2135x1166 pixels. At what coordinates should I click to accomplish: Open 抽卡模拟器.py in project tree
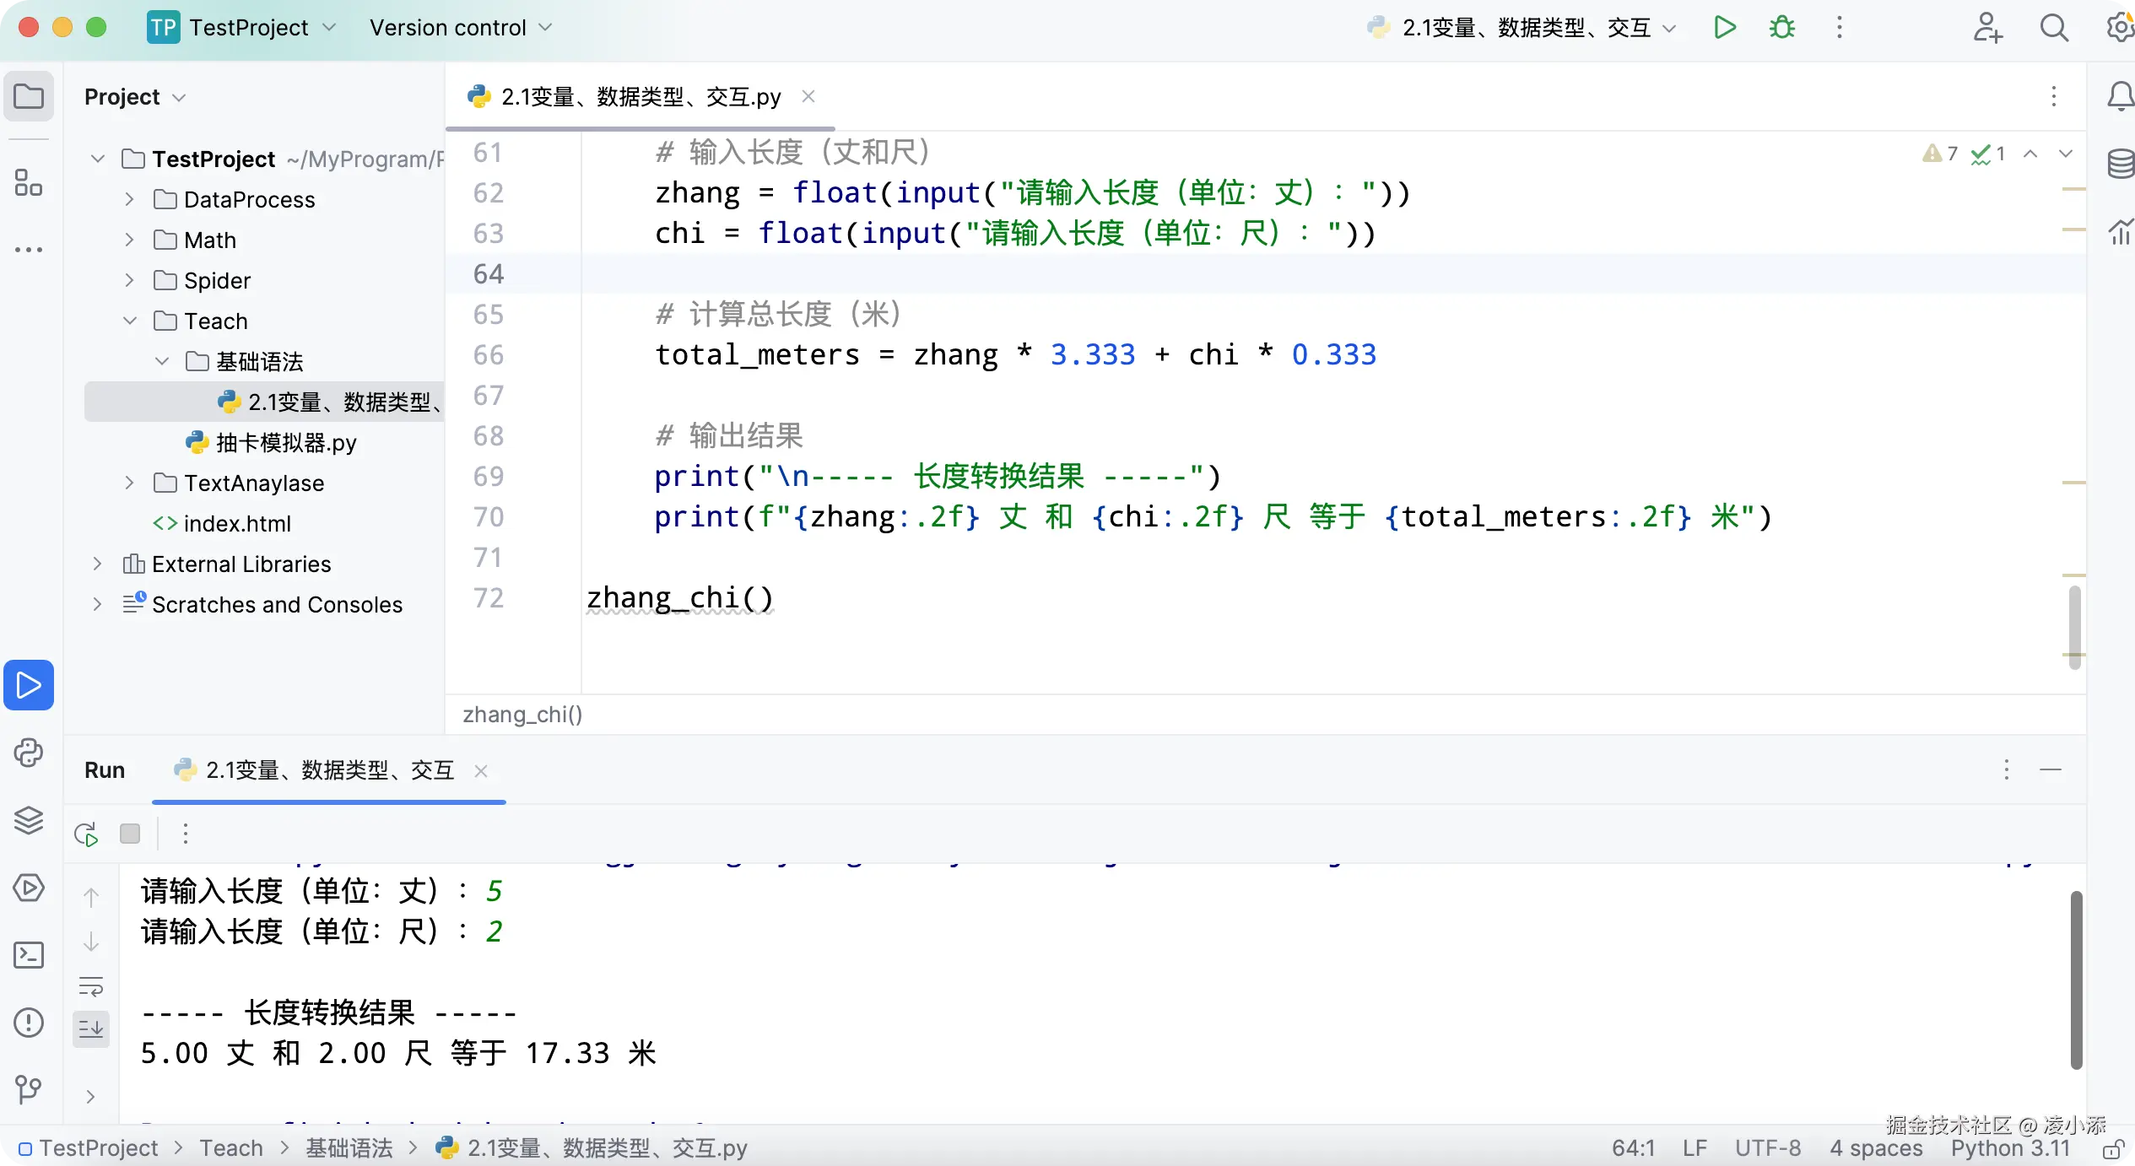tap(285, 443)
